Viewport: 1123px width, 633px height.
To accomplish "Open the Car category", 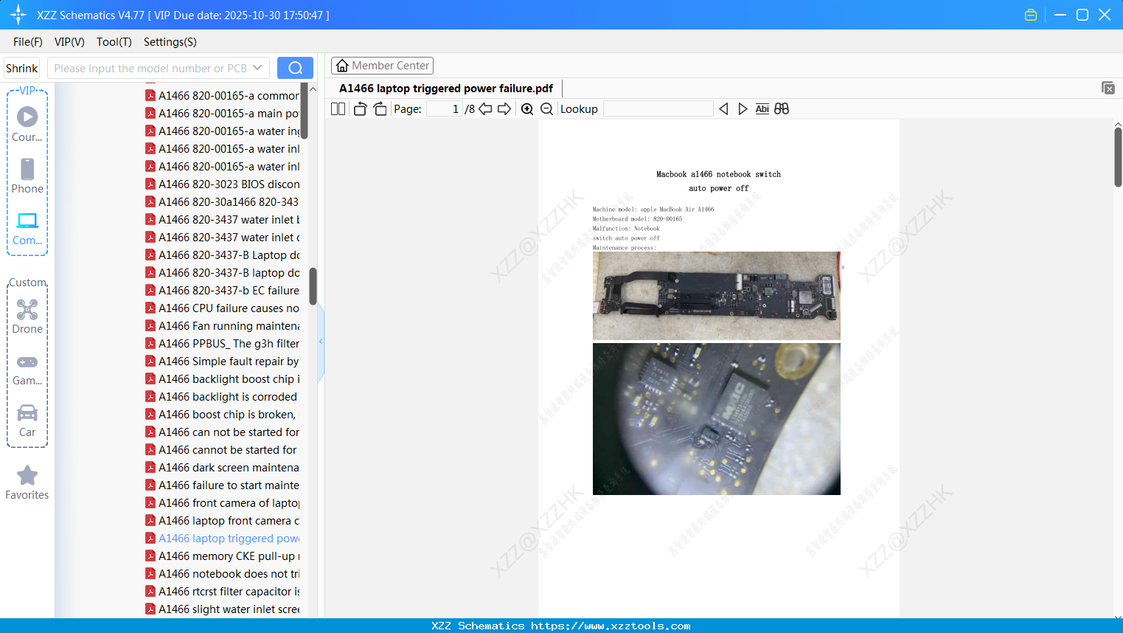I will 27,420.
